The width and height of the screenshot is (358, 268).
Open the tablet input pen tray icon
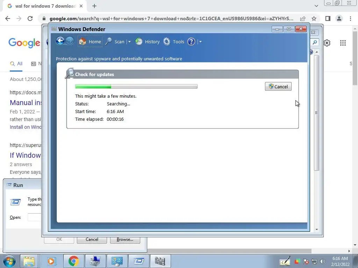pyautogui.click(x=285, y=261)
